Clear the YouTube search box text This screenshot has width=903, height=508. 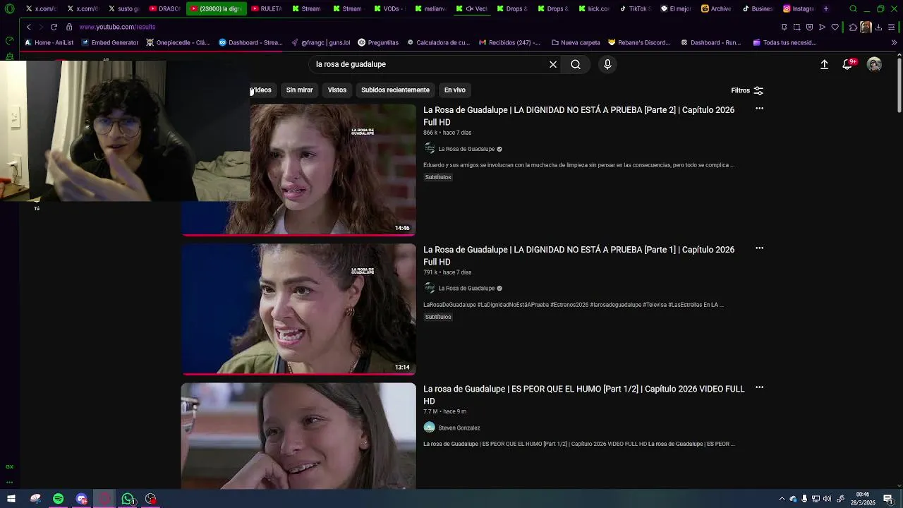click(553, 64)
